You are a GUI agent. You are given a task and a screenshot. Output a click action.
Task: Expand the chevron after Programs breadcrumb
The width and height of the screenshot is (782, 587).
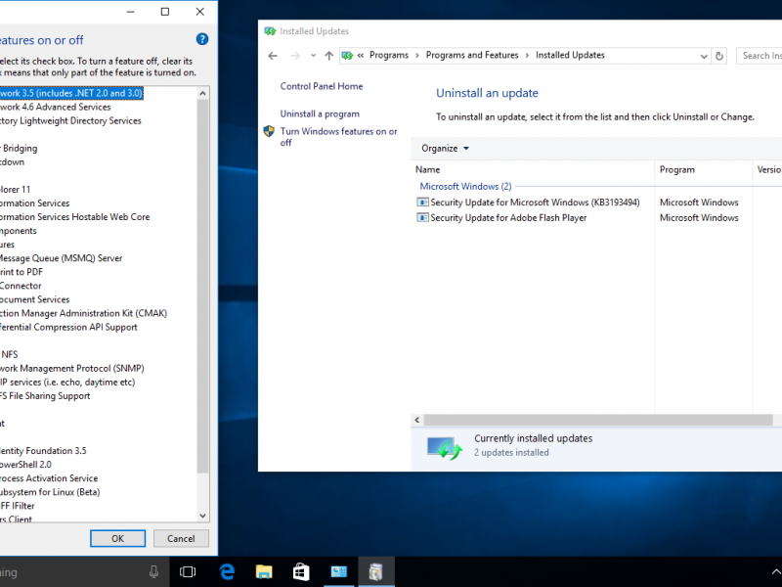(x=417, y=56)
